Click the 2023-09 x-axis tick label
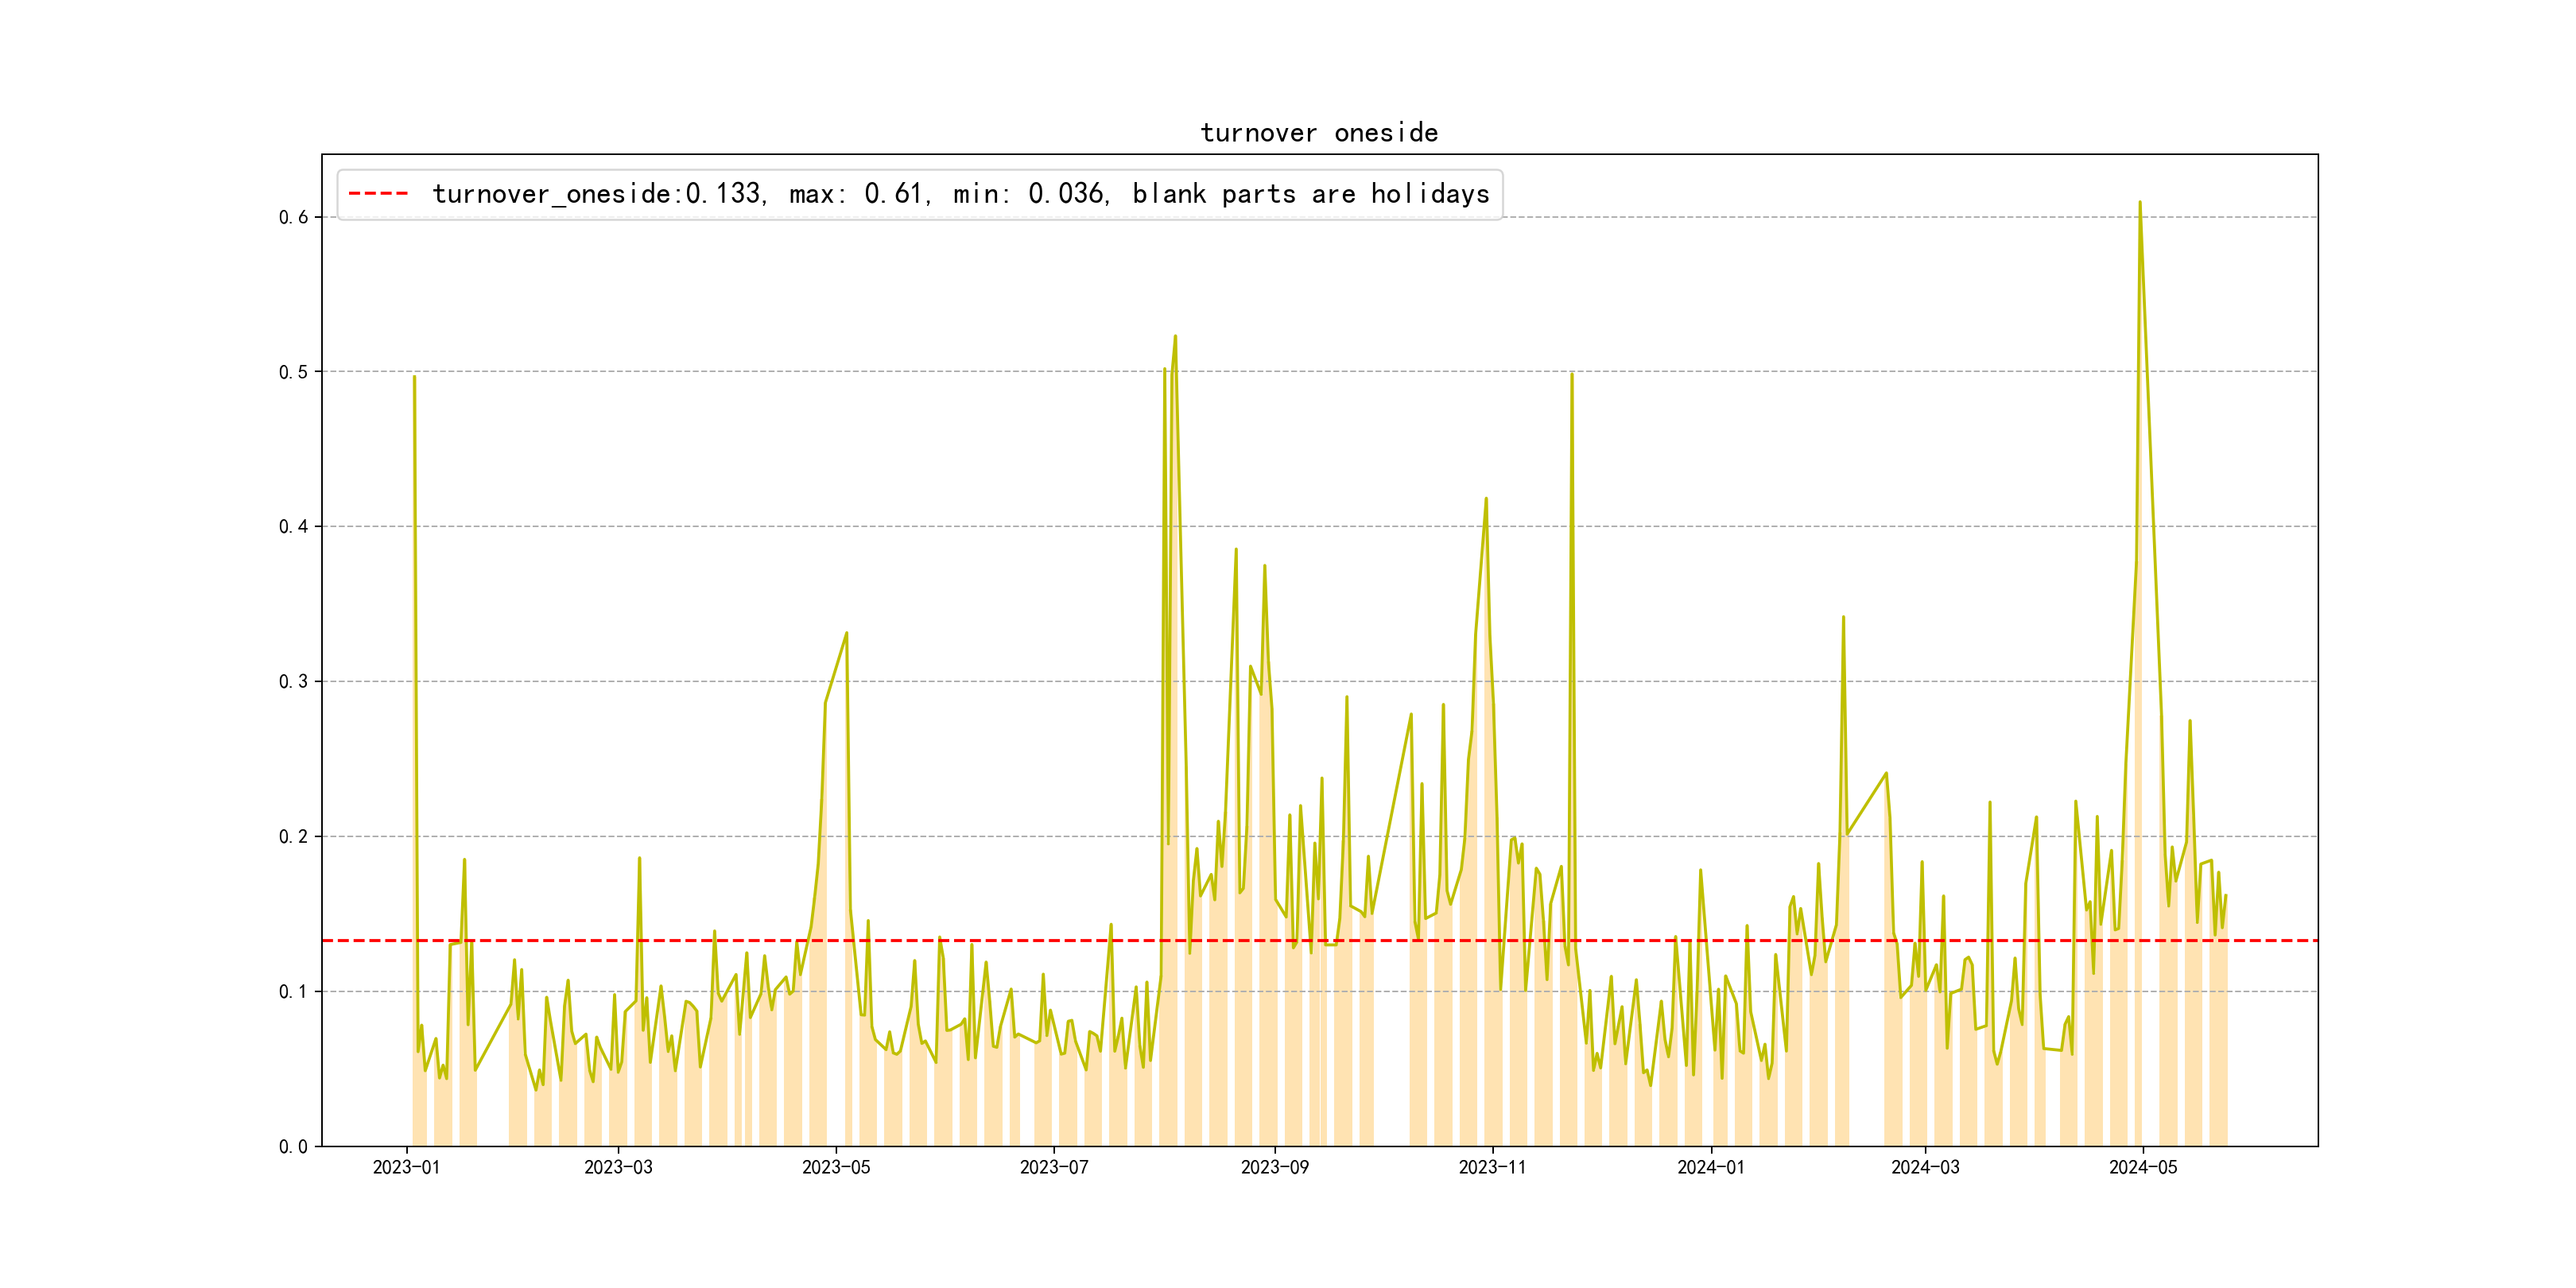 (1274, 1167)
